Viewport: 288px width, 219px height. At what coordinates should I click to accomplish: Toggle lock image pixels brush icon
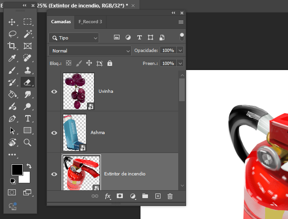[x=79, y=64]
